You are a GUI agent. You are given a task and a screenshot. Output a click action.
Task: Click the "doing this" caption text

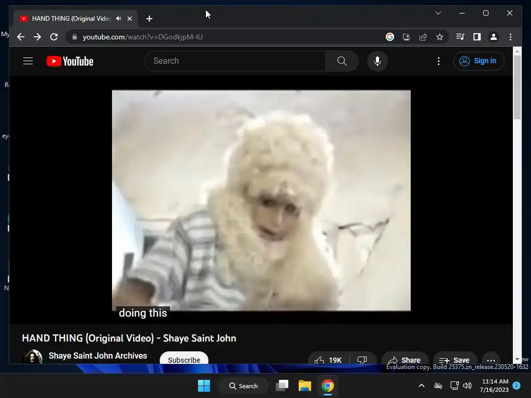click(143, 312)
